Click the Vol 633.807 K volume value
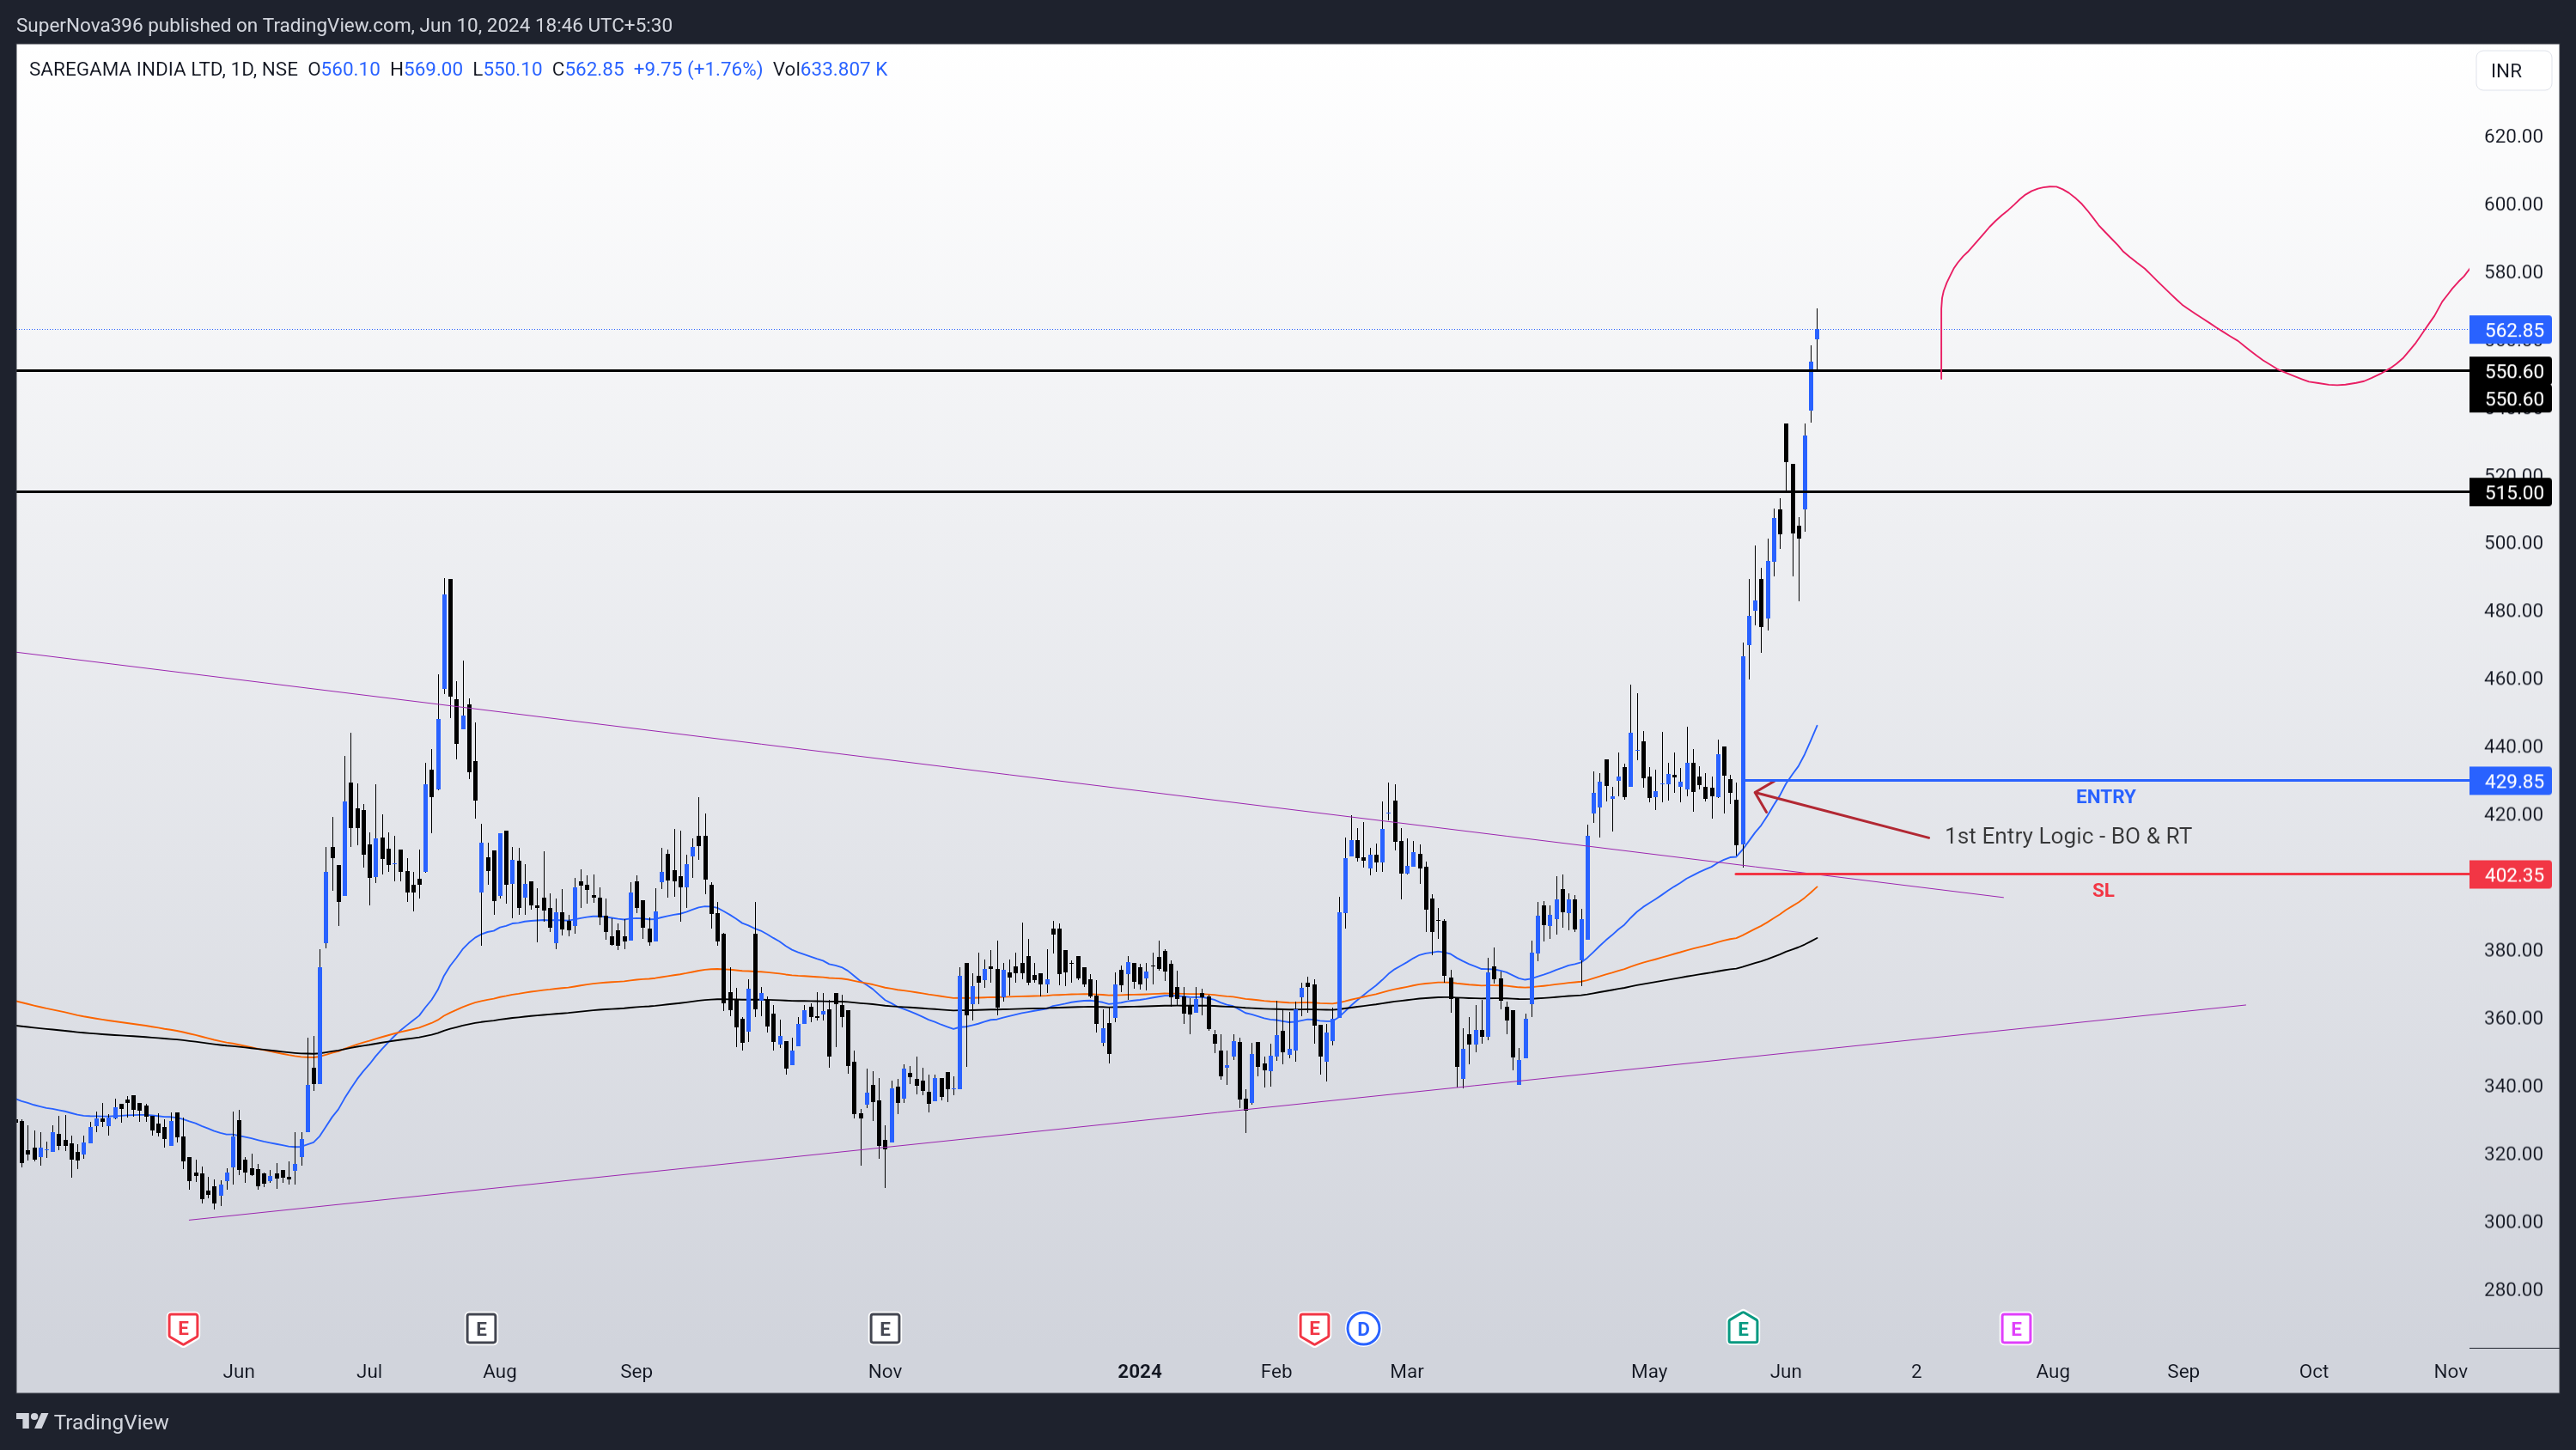This screenshot has width=2576, height=1450. pyautogui.click(x=830, y=69)
